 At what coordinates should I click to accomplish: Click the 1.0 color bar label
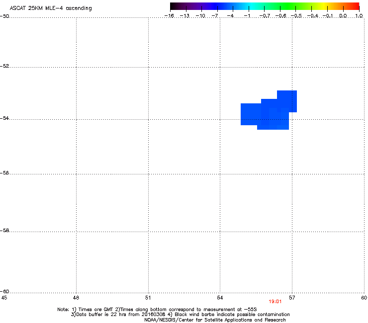(x=359, y=16)
